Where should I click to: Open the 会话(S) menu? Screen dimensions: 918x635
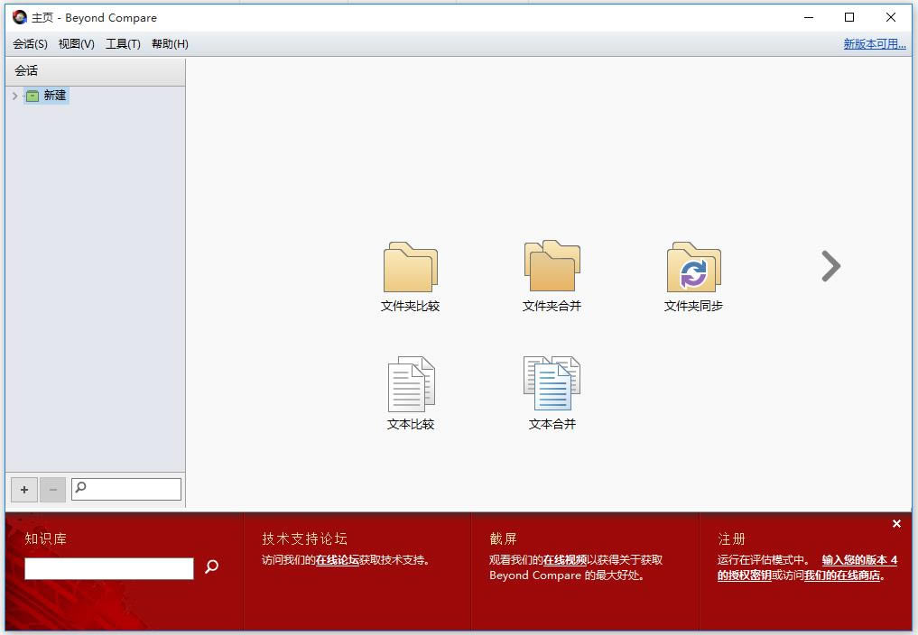pyautogui.click(x=30, y=44)
